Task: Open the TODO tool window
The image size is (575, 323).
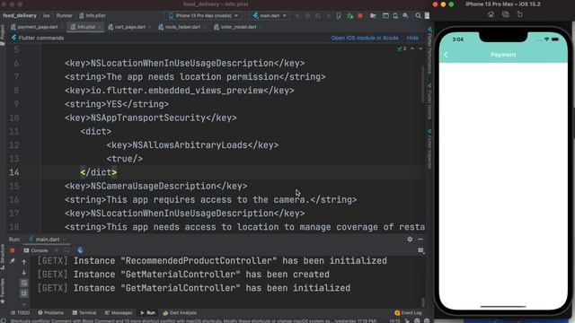Action: tap(20, 313)
